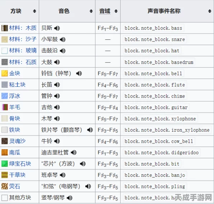Click the blank icon beside 其他方块
The image size is (214, 204).
coord(5,198)
